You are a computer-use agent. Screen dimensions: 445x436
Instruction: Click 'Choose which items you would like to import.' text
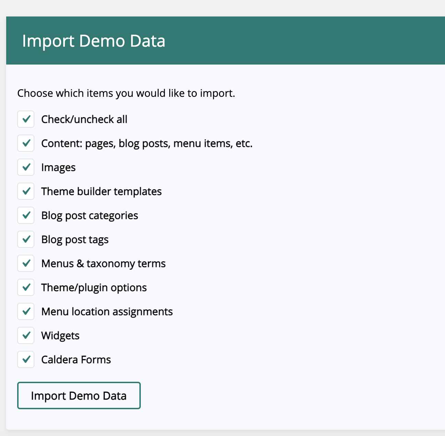click(126, 93)
